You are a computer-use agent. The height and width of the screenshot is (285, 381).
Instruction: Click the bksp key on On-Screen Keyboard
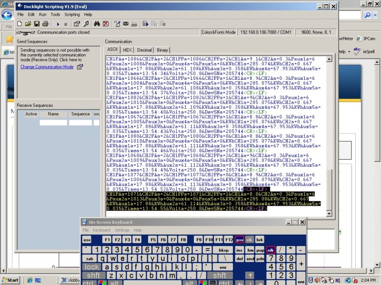click(223, 250)
